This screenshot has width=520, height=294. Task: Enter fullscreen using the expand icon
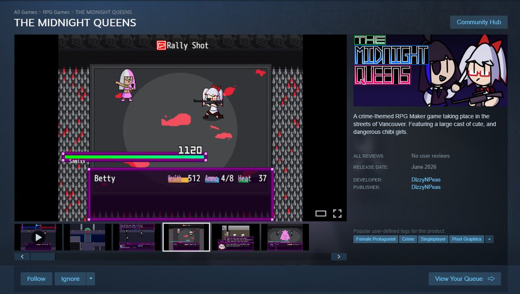point(337,213)
